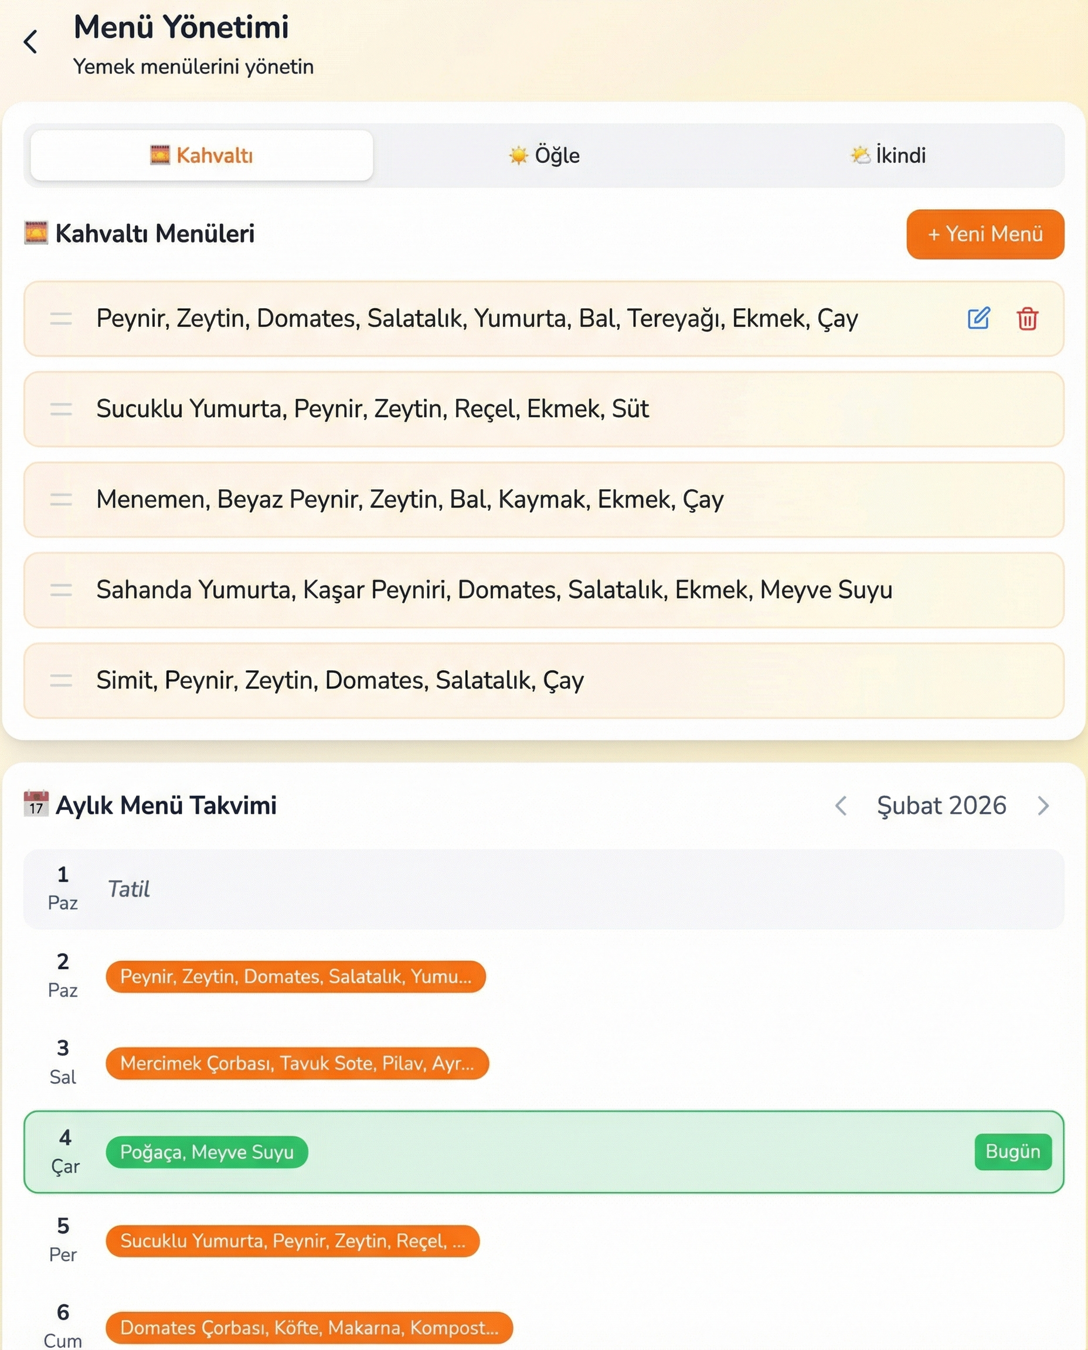Advance to the next month after Şubat 2026
Screen dimensions: 1088x1350
[1043, 806]
